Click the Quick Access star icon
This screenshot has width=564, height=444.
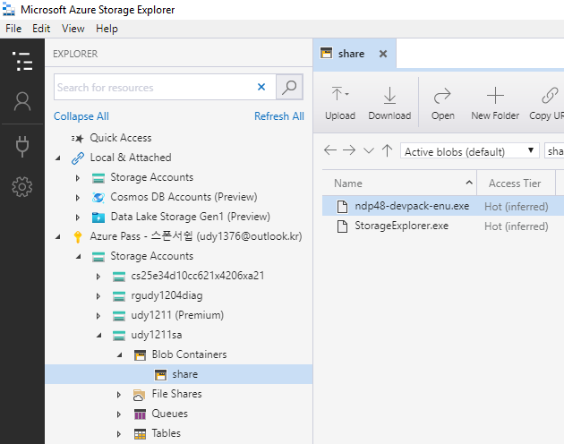pos(77,139)
